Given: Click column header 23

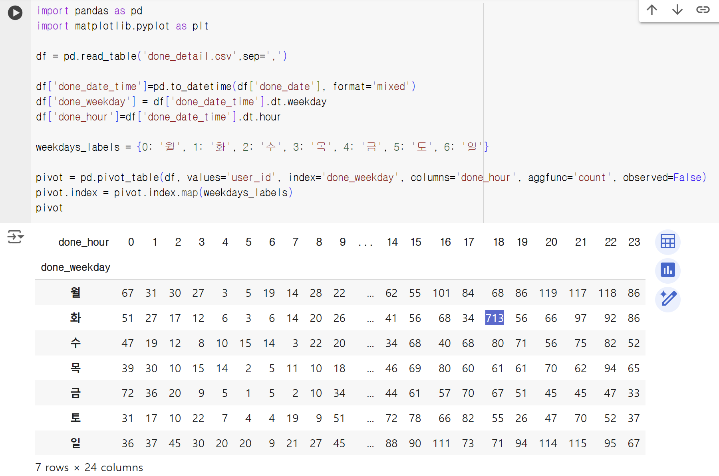Looking at the screenshot, I should tap(634, 242).
